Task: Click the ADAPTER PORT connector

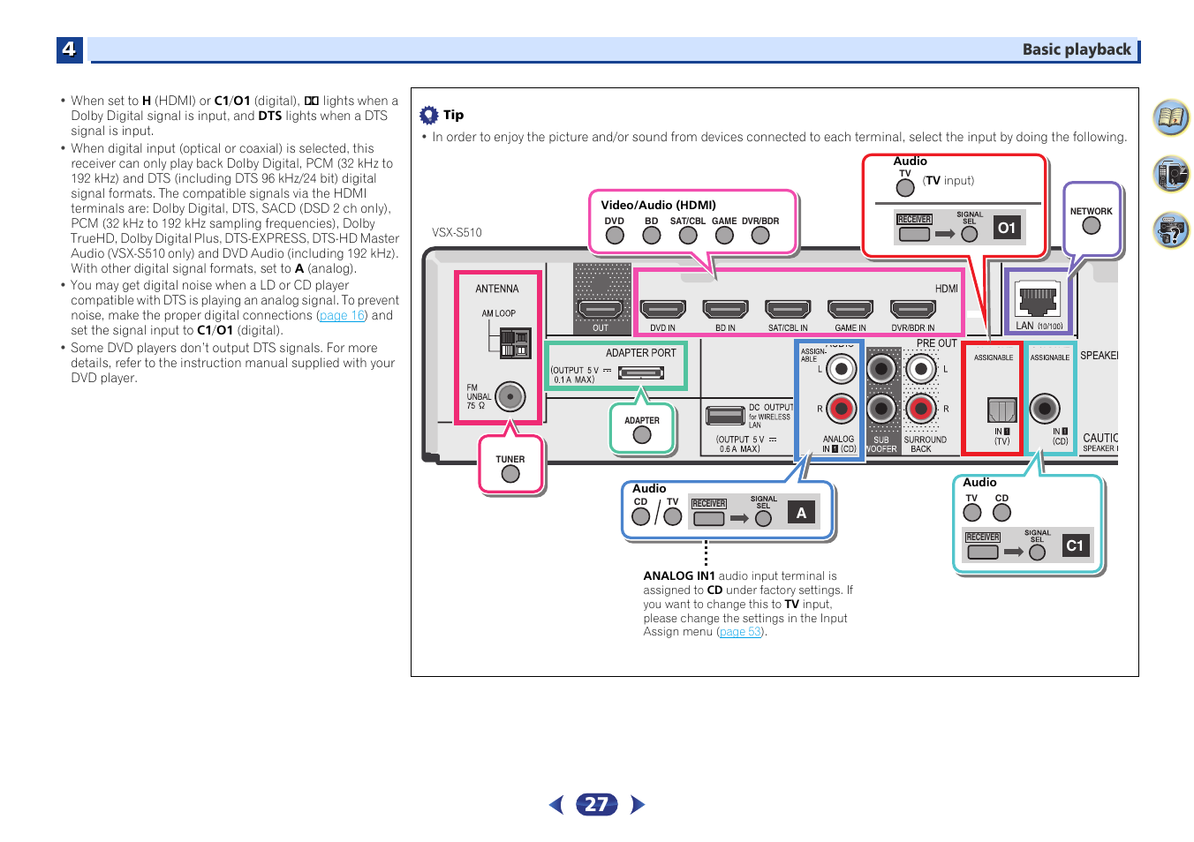Action: [x=642, y=372]
